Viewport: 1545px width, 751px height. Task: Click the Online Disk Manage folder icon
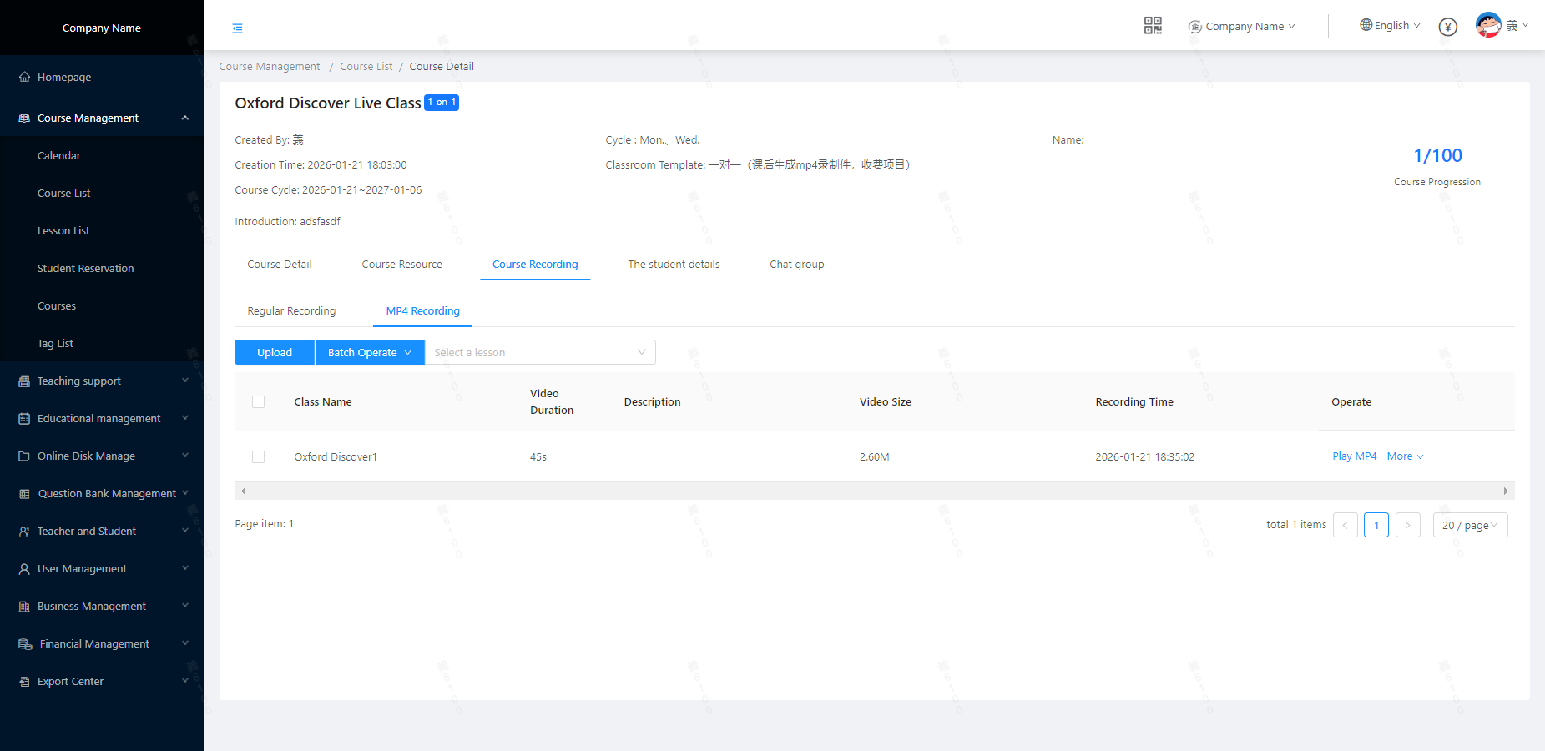pyautogui.click(x=24, y=456)
